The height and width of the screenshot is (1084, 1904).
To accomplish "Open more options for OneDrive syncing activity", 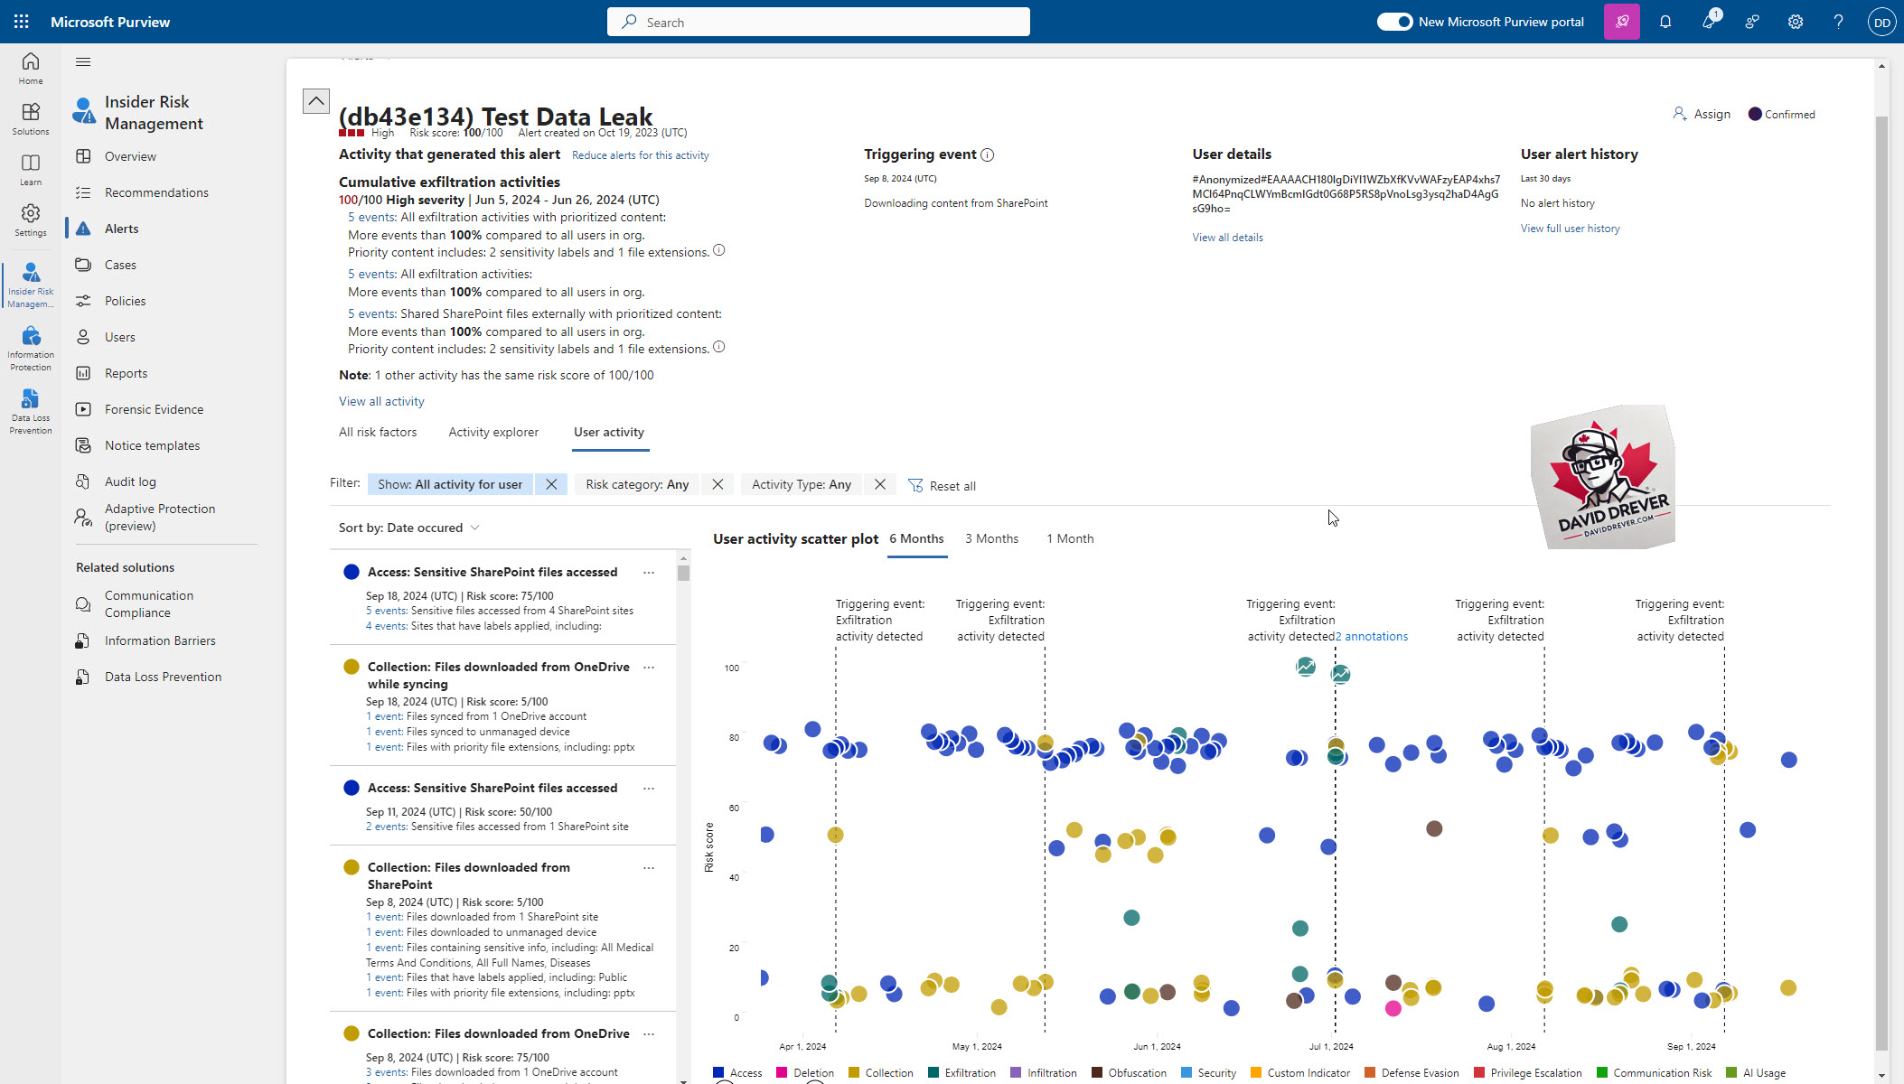I will pyautogui.click(x=649, y=667).
